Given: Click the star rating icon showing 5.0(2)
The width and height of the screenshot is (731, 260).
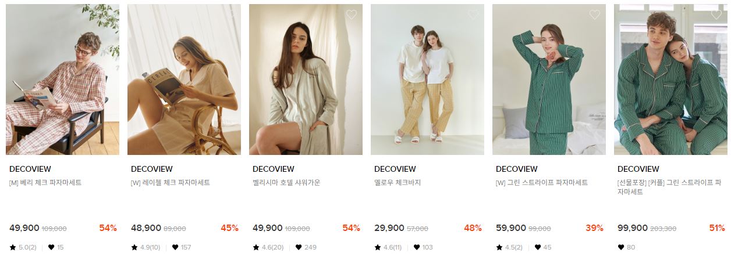Looking at the screenshot, I should click(x=13, y=247).
